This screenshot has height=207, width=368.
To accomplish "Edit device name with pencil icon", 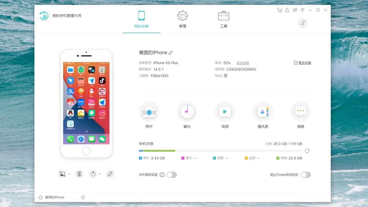I will click(x=171, y=53).
